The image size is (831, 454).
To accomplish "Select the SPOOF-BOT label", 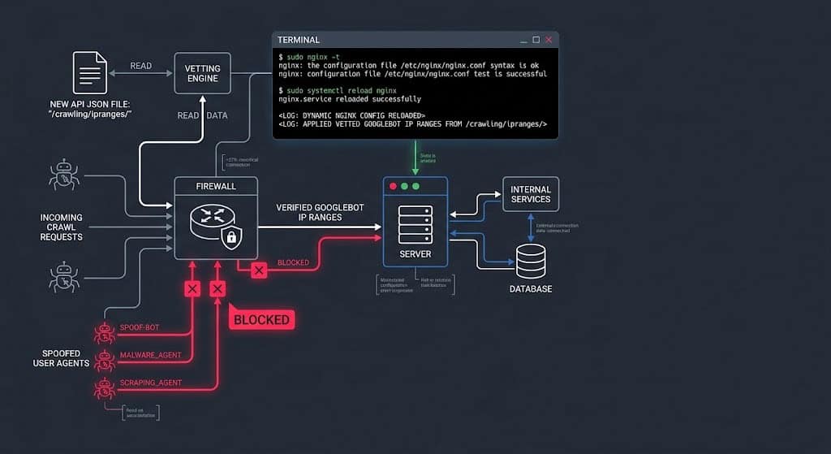I will pos(140,327).
